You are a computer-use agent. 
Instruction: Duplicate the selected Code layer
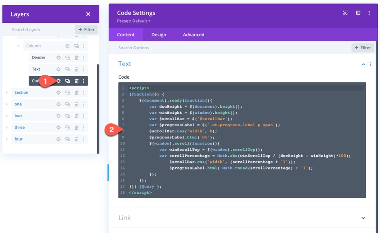pyautogui.click(x=68, y=81)
